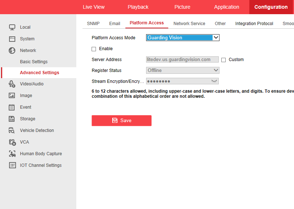Click the Network globe icon
Image resolution: width=294 pixels, height=209 pixels.
coord(12,51)
